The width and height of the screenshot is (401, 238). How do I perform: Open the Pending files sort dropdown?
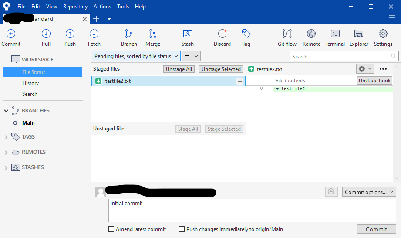136,56
